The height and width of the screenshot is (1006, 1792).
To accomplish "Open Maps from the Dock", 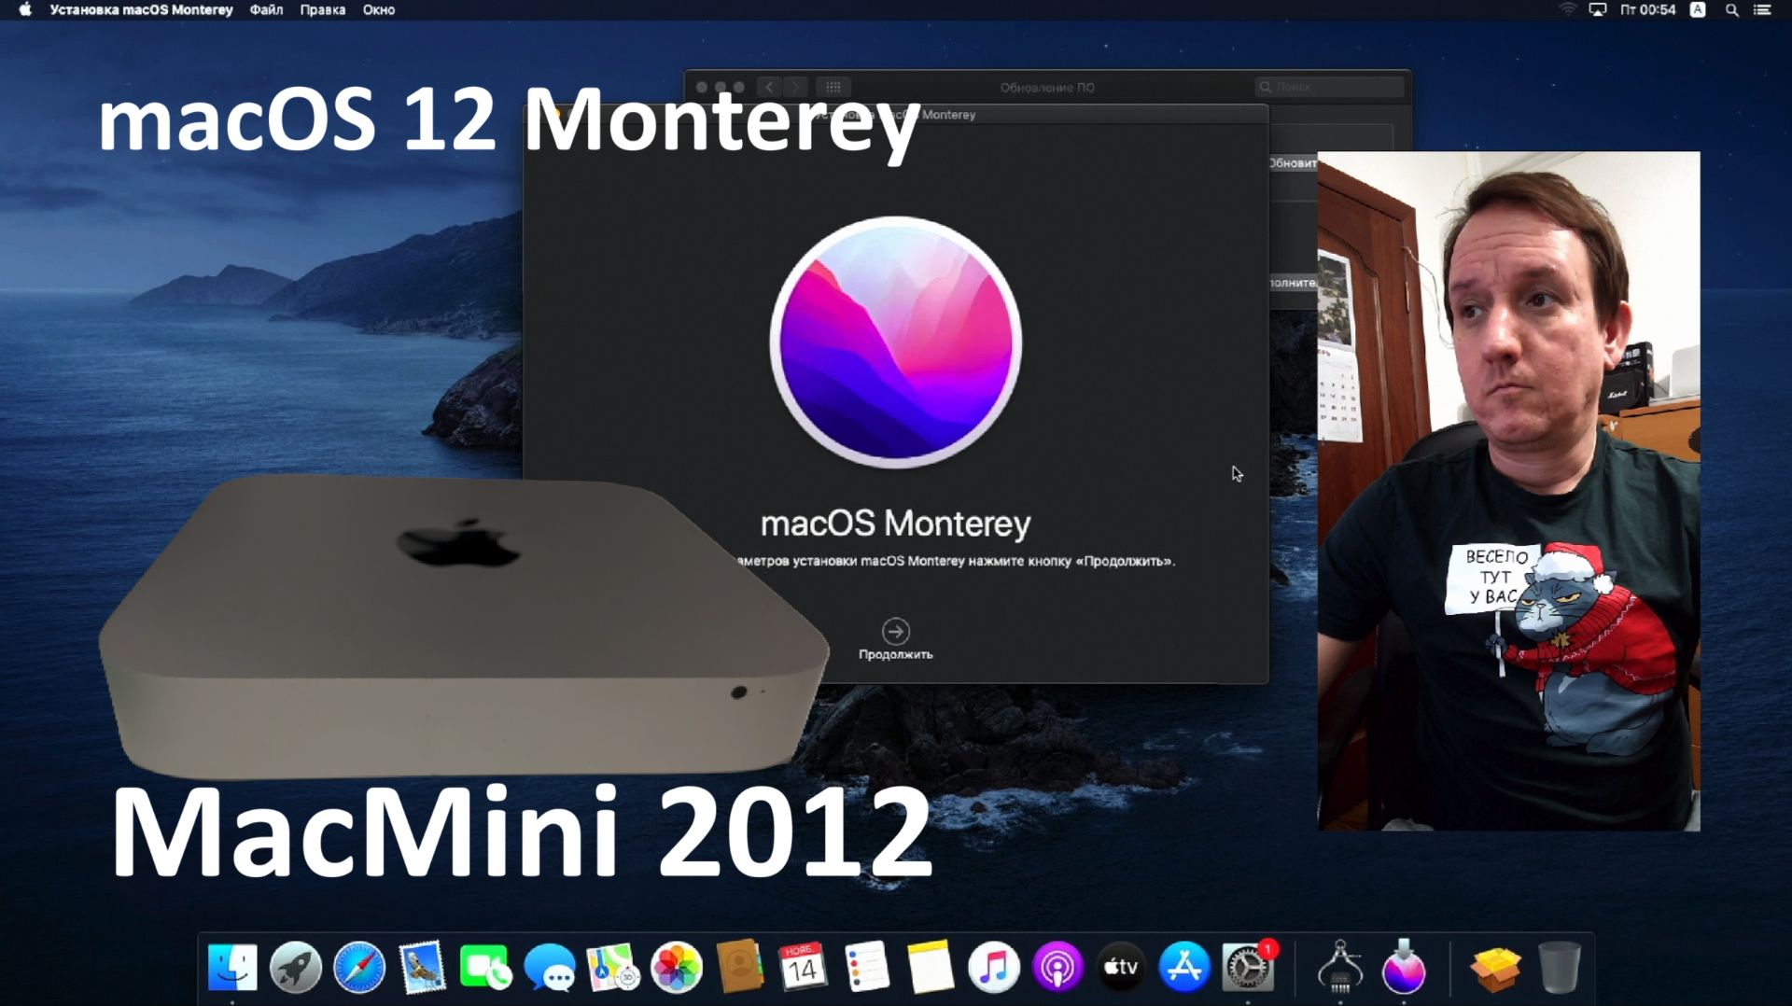I will [x=613, y=967].
